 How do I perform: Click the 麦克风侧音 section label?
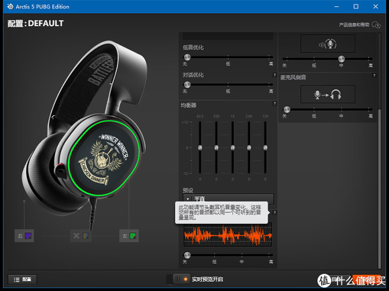click(x=293, y=78)
